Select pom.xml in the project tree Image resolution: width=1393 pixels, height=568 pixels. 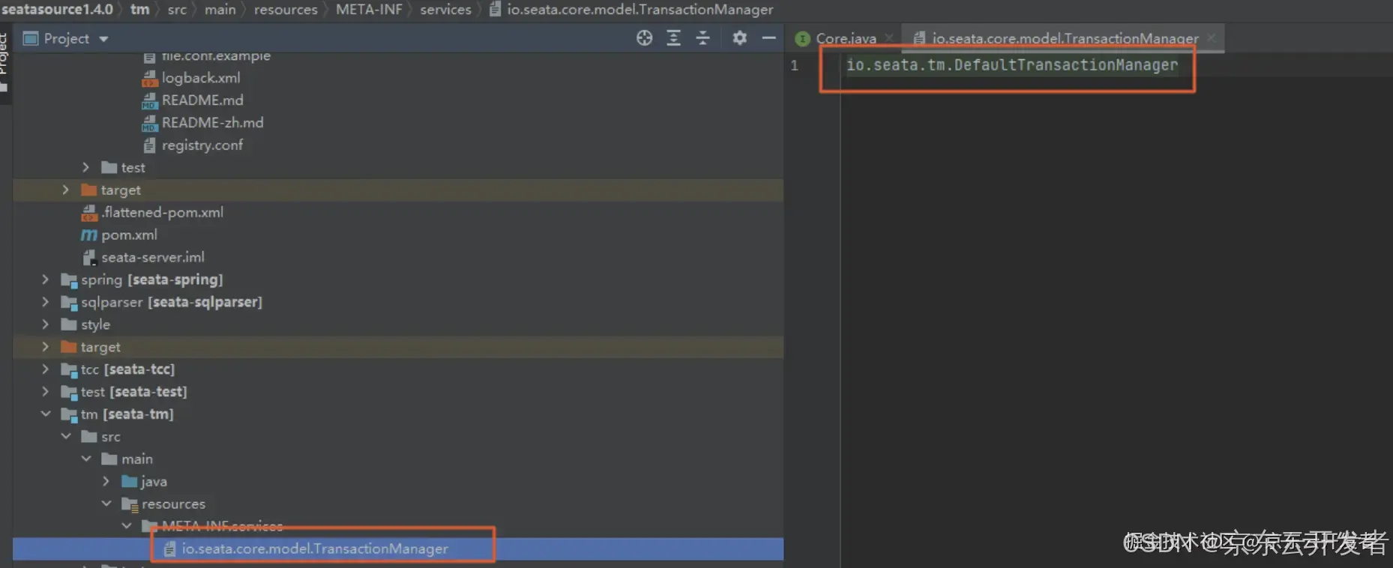coord(129,235)
